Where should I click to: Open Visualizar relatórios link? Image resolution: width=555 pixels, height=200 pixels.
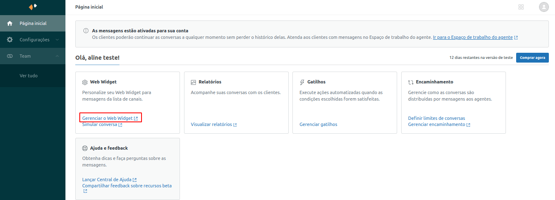211,124
